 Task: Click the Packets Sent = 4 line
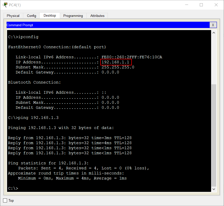click(84, 168)
